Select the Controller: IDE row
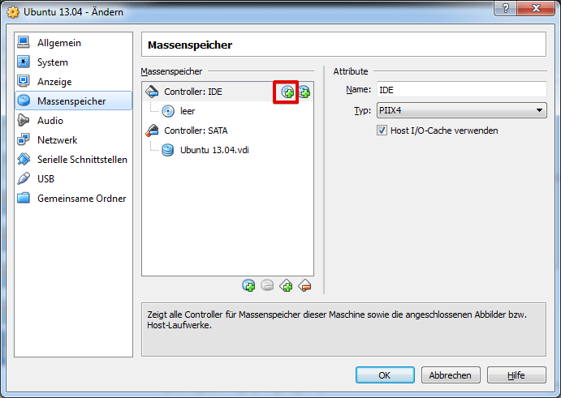Screen dimensions: 561x398 [x=227, y=92]
